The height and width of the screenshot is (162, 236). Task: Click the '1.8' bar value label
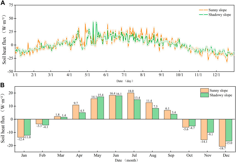[57, 114]
